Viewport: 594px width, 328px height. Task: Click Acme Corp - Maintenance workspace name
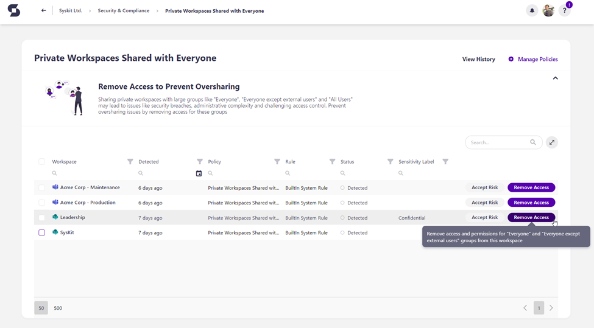click(90, 187)
